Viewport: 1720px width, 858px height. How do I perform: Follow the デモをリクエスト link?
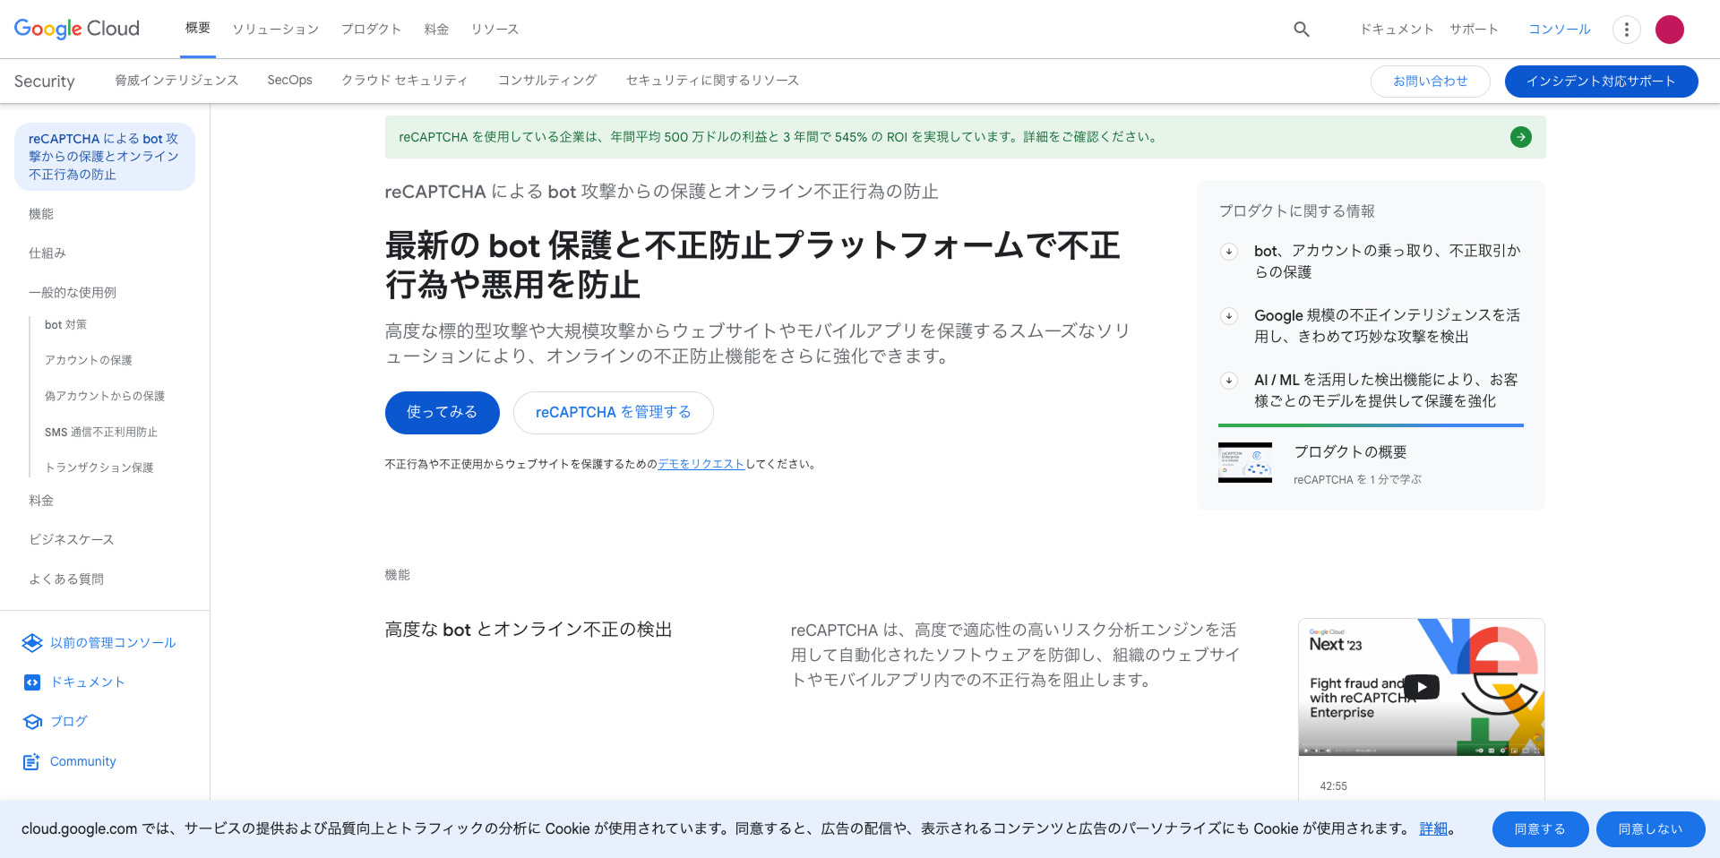(701, 464)
